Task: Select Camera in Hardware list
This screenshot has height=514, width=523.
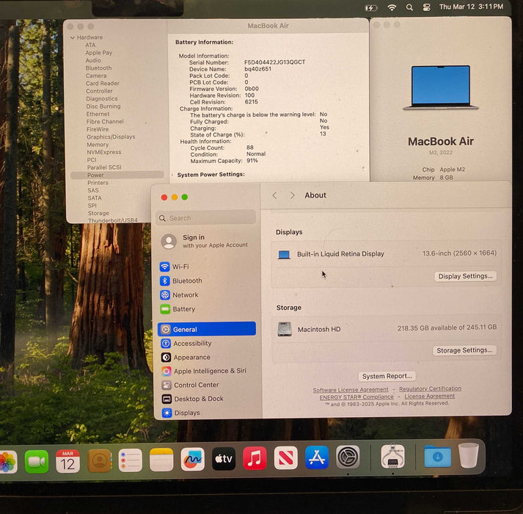Action: (x=96, y=76)
